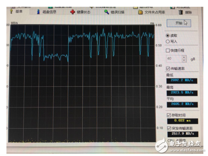Select the 写入 write radio button
The height and width of the screenshot is (156, 208).
168,41
